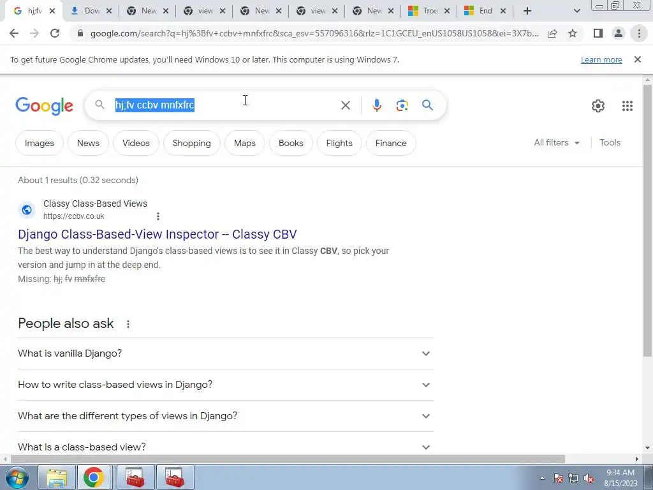The image size is (653, 490).
Task: Open Chrome three-dot menu
Action: coord(639,33)
